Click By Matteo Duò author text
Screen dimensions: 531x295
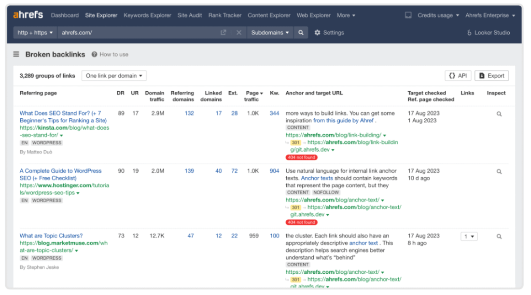coord(36,152)
